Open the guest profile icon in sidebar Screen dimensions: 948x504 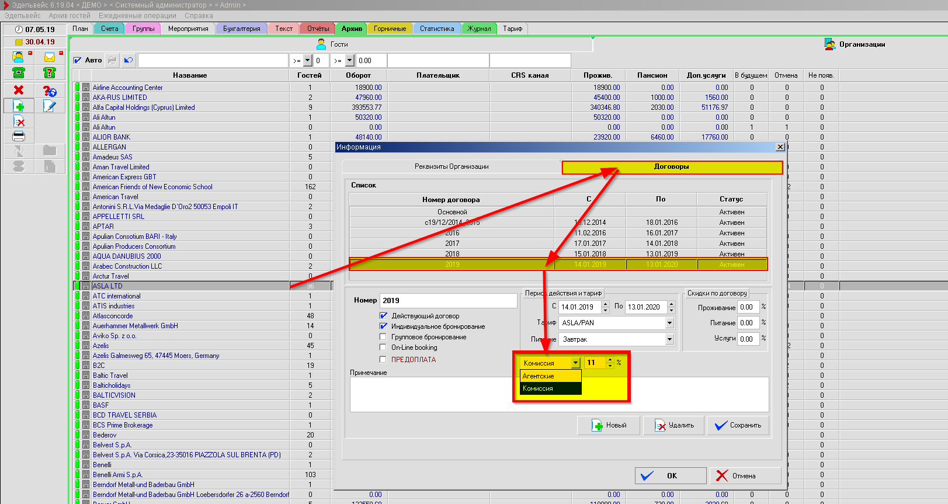[x=19, y=57]
